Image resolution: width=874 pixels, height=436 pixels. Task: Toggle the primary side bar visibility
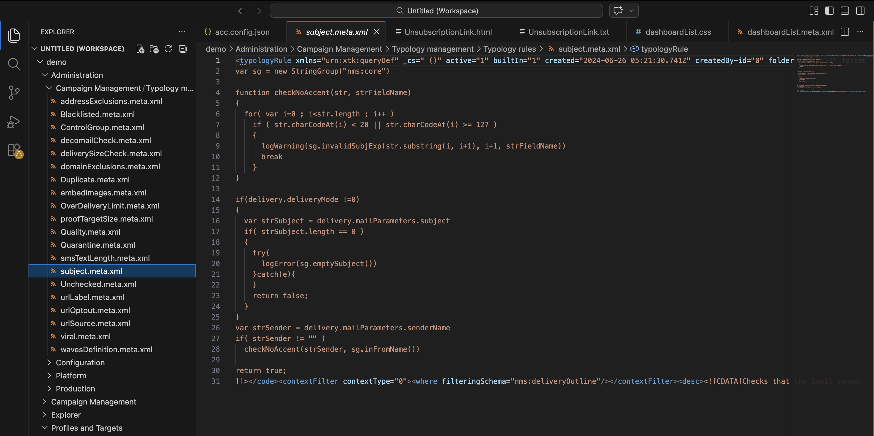829,11
